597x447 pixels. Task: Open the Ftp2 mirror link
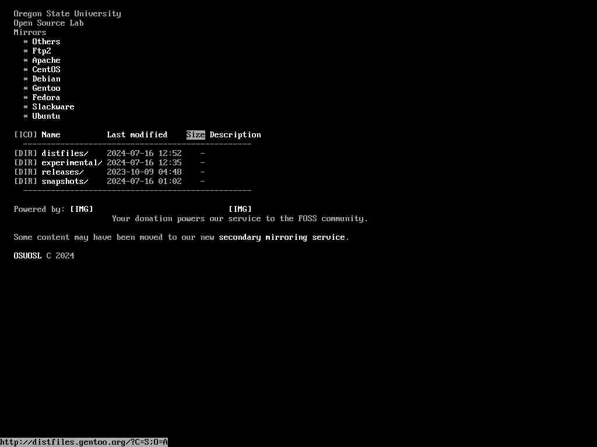click(41, 51)
